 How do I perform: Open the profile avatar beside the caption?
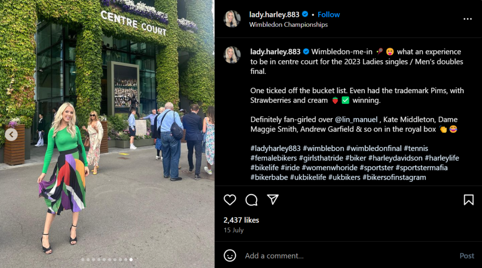(232, 55)
